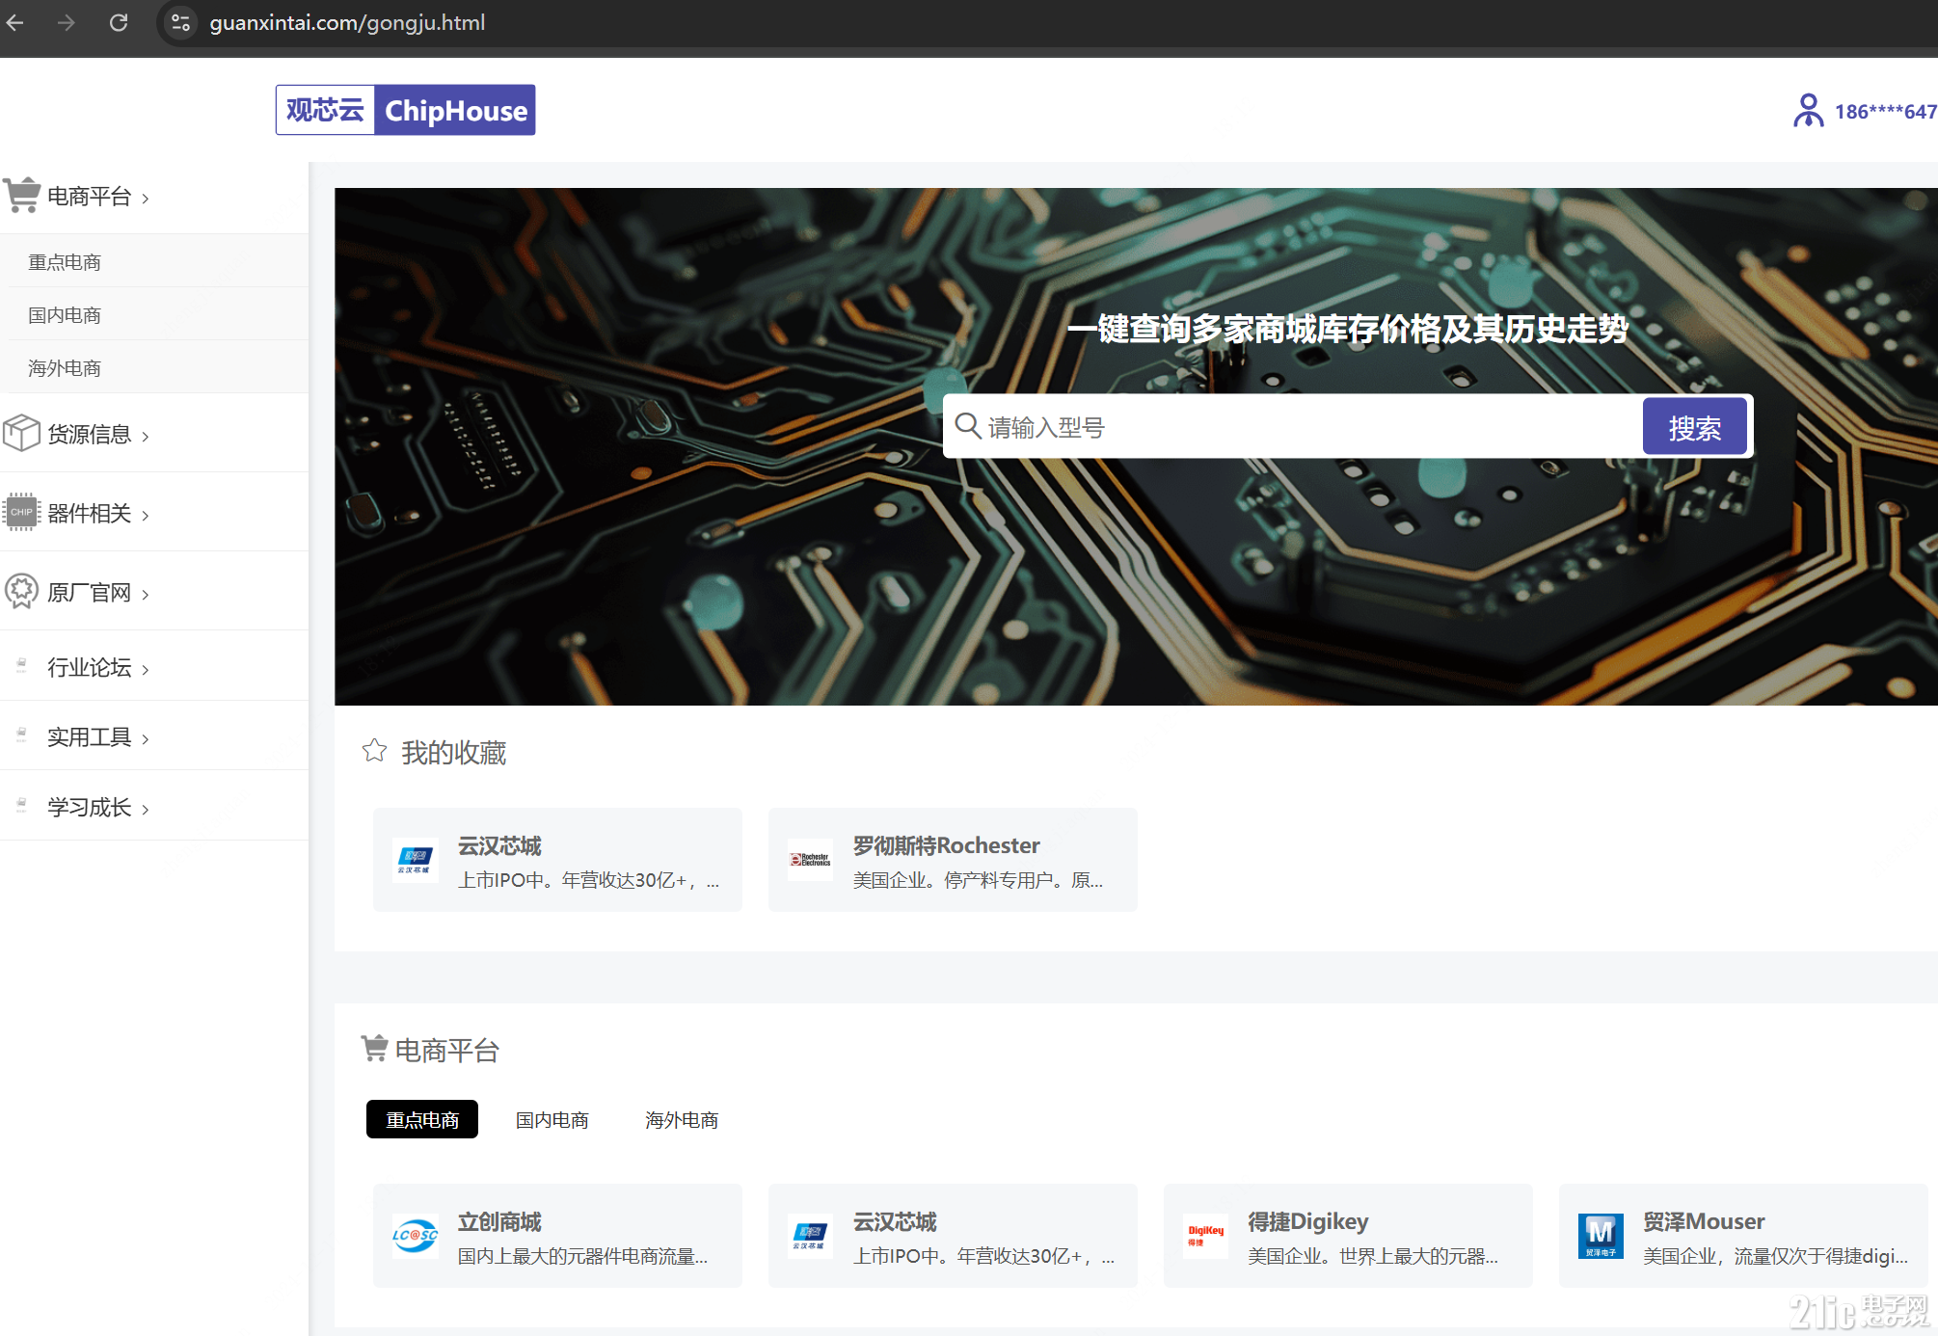Expand the 电商平台 sidebar chevron
This screenshot has width=1938, height=1336.
coord(146,199)
